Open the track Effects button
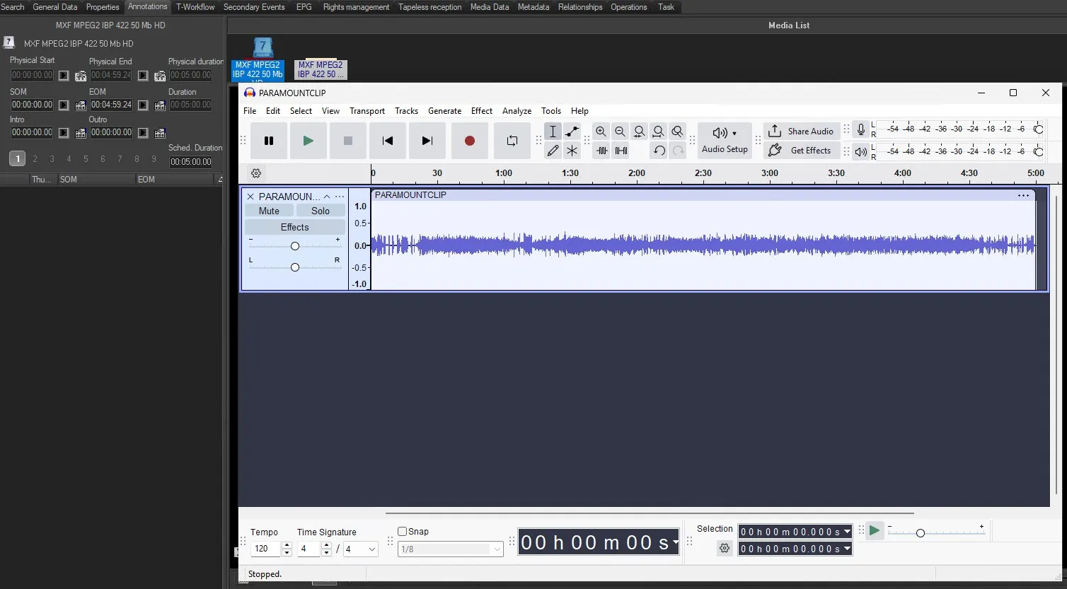 click(294, 227)
